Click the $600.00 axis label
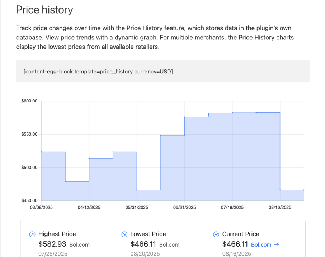This screenshot has width=325, height=257. coord(29,101)
